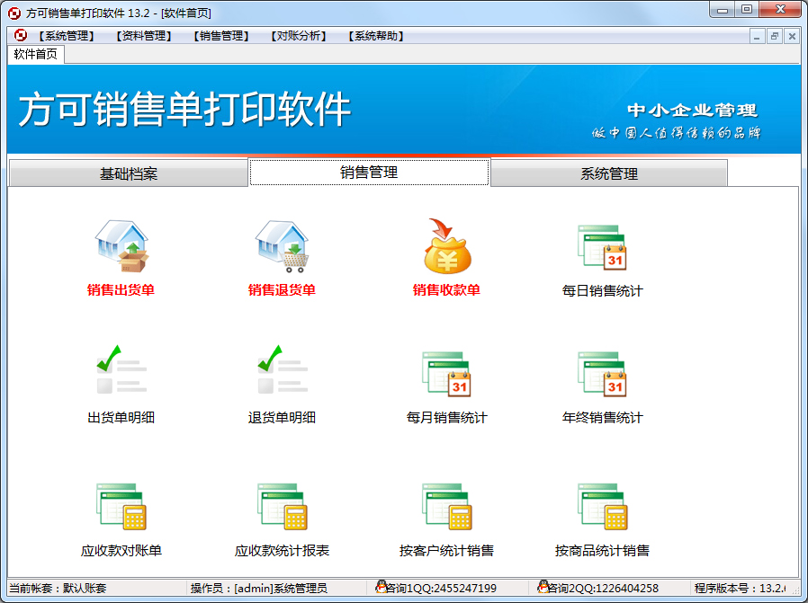
Task: Open the 【系统管理】 menu
Action: coord(66,36)
